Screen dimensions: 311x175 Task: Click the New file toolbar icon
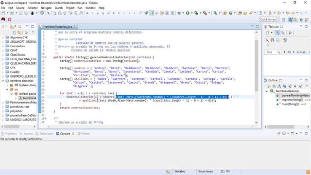pos(3,13)
